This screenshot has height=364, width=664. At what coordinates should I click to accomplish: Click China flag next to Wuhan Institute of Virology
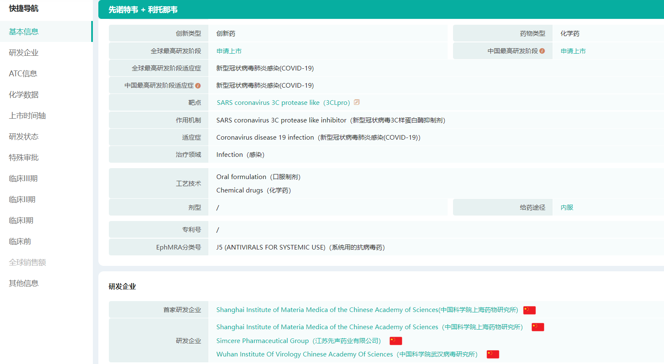(493, 354)
